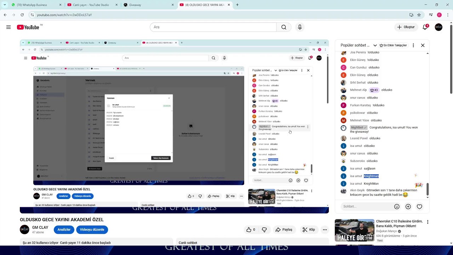Viewport: 453px width, 255px height.
Task: Expand the Popüler sohbet dropdown
Action: coord(359,45)
